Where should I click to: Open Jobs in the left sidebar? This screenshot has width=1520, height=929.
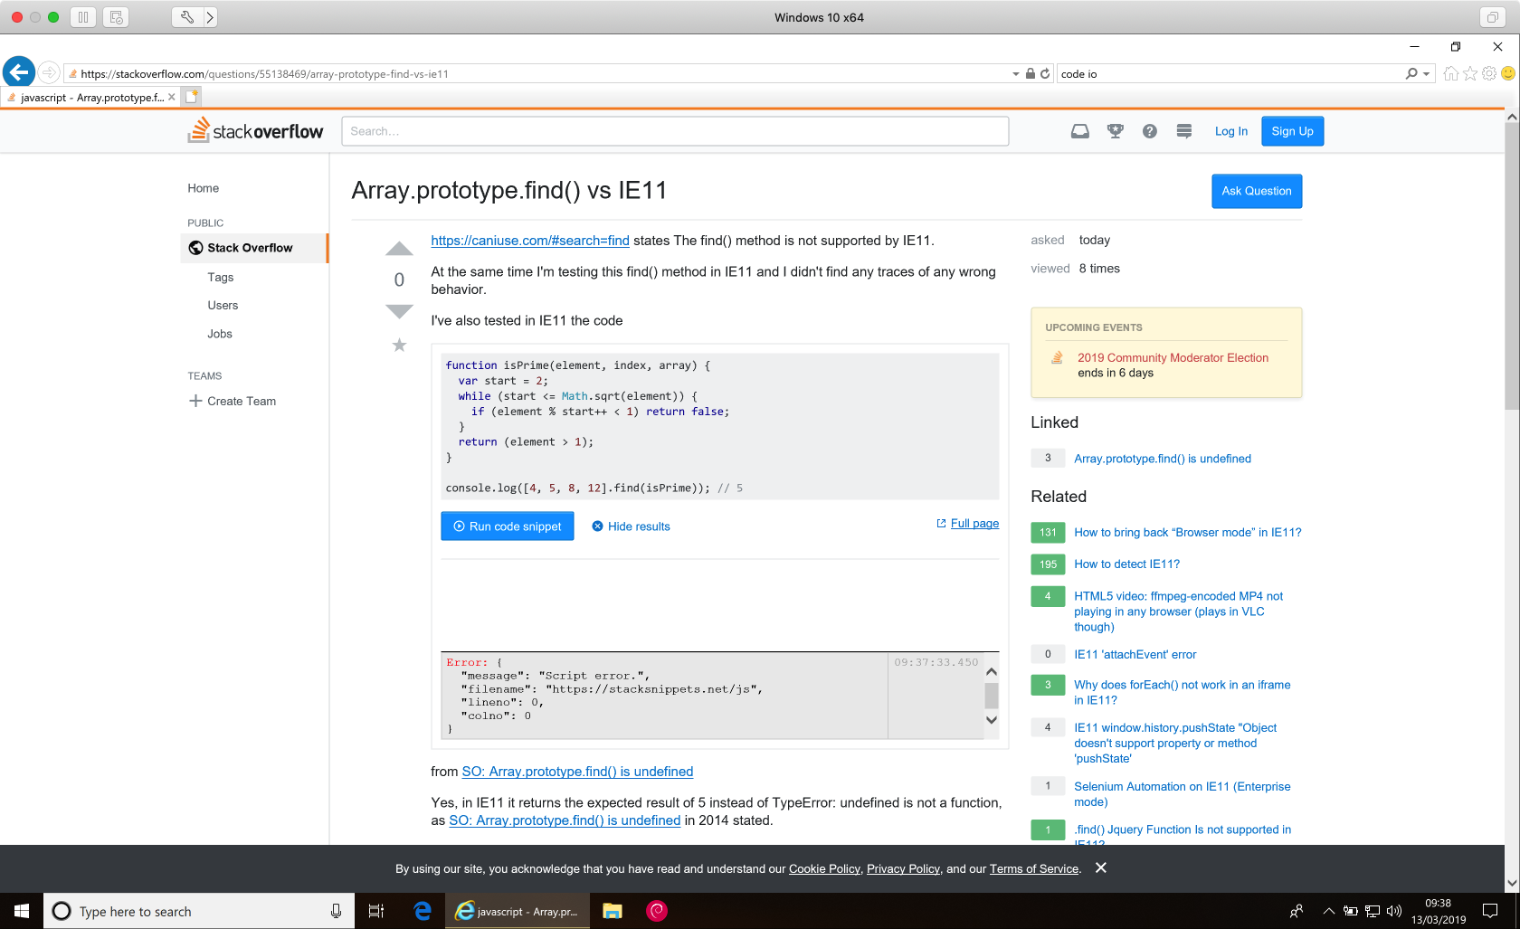[x=220, y=334]
